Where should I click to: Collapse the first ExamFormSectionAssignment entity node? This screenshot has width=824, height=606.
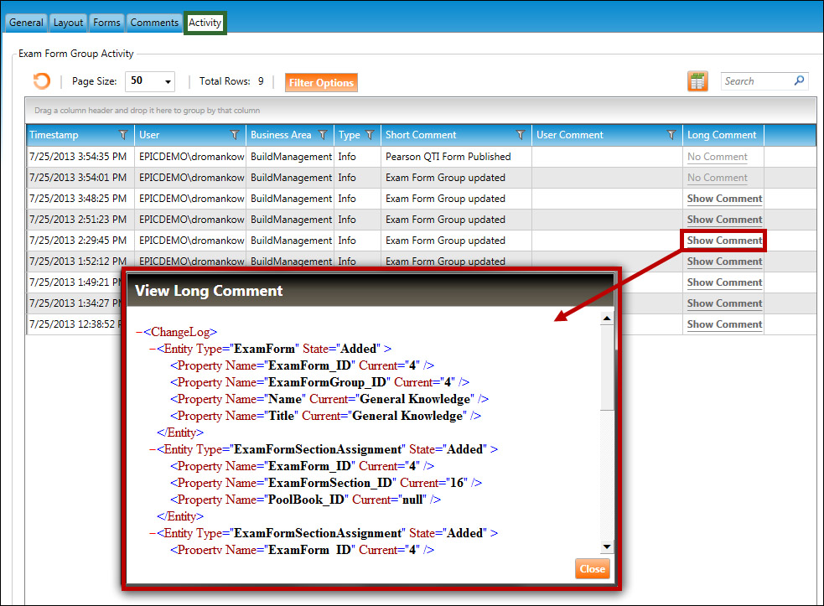(152, 449)
